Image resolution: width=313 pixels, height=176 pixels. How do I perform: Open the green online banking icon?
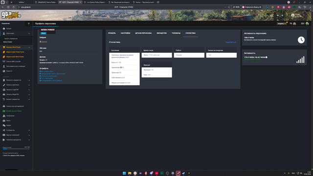[x=4, y=111]
